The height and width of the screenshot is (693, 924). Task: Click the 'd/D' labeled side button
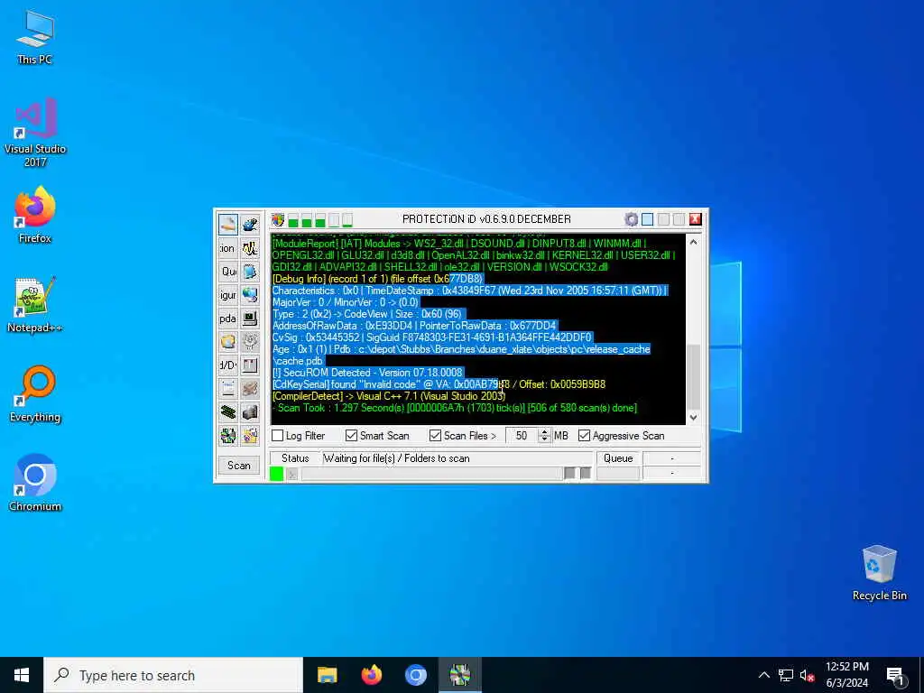click(x=228, y=365)
